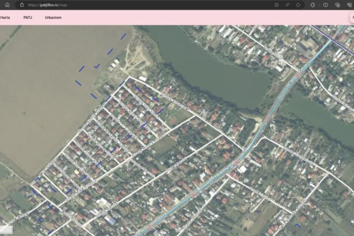This screenshot has width=354, height=236.
Task: Select the PATJ navigation item
Action: [28, 17]
